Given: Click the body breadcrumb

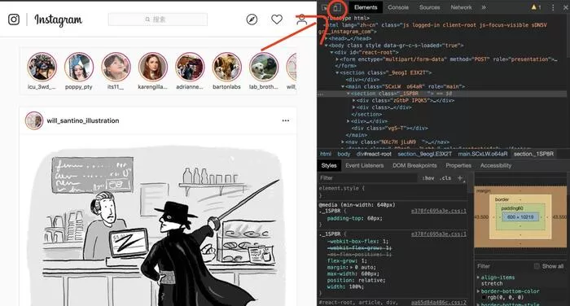Looking at the screenshot, I should tap(344, 154).
